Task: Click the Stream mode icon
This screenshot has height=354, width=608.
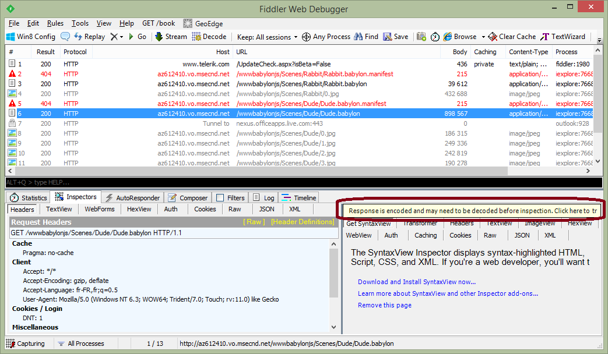Action: [x=159, y=37]
